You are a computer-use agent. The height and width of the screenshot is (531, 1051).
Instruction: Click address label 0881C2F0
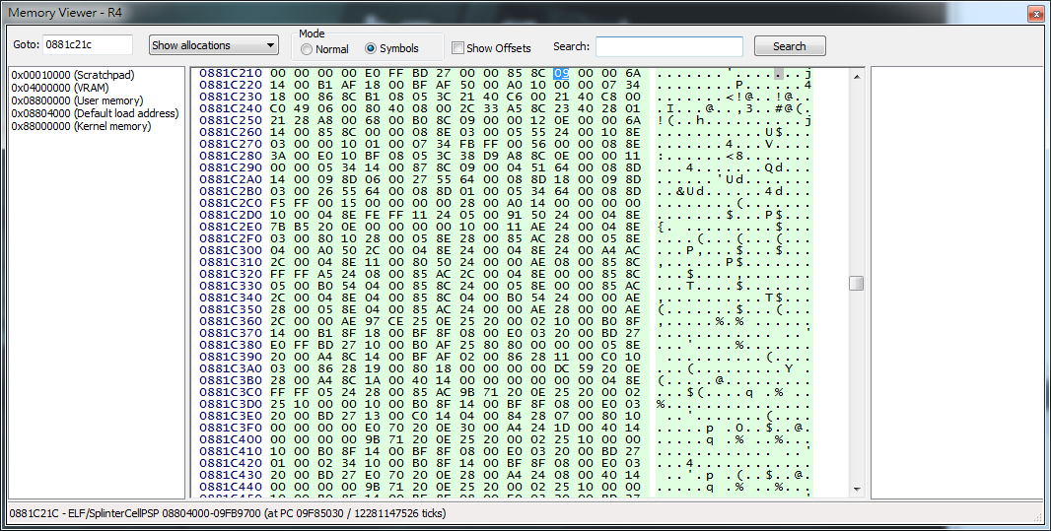[231, 238]
